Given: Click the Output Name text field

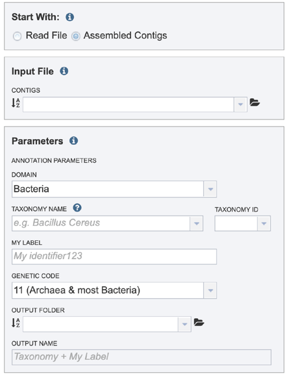Looking at the screenshot, I should (141, 357).
